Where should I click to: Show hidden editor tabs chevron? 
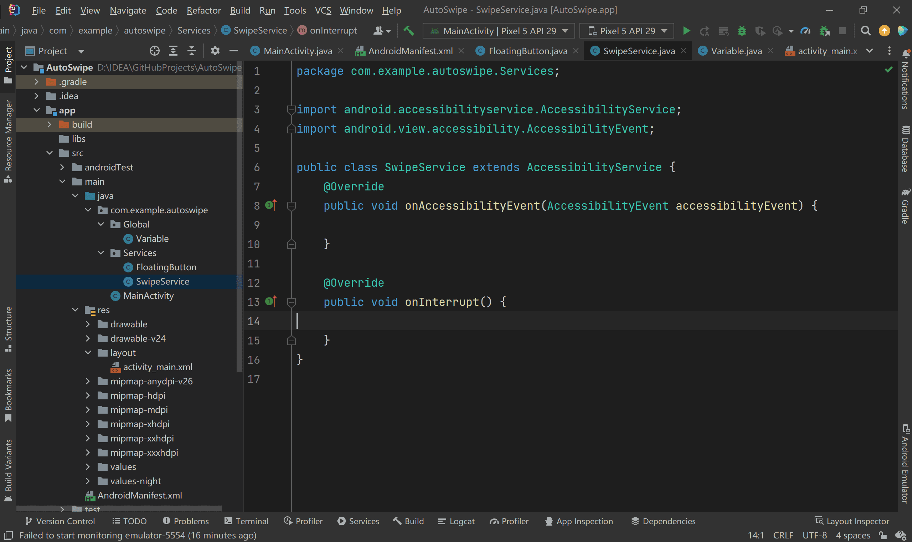[870, 51]
